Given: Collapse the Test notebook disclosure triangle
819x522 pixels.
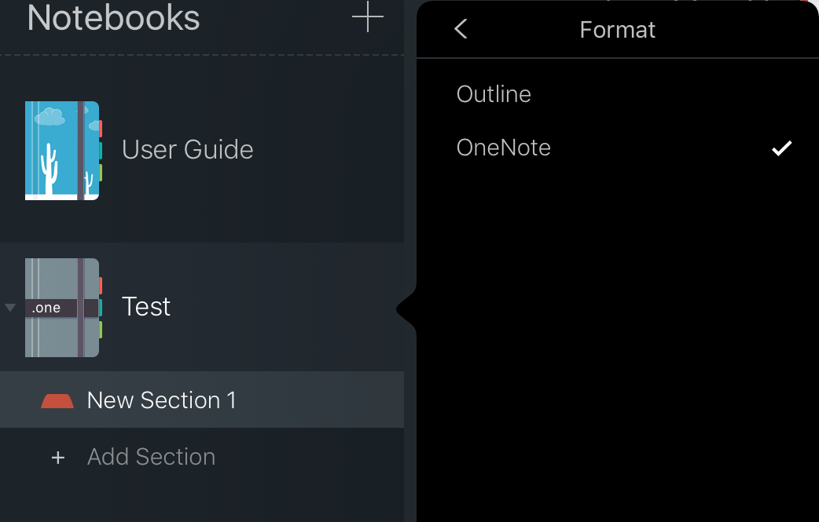Looking at the screenshot, I should pyautogui.click(x=10, y=308).
